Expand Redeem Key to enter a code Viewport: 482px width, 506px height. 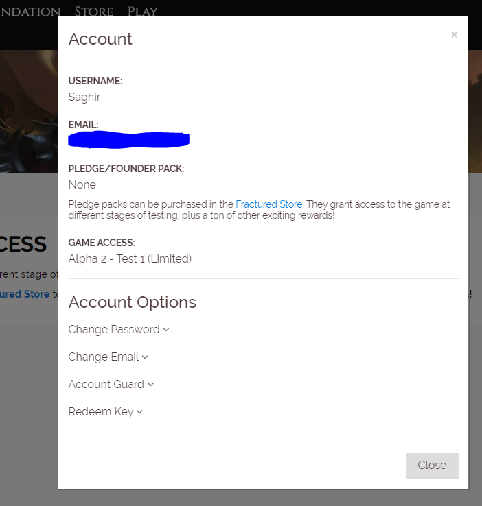[x=101, y=412]
